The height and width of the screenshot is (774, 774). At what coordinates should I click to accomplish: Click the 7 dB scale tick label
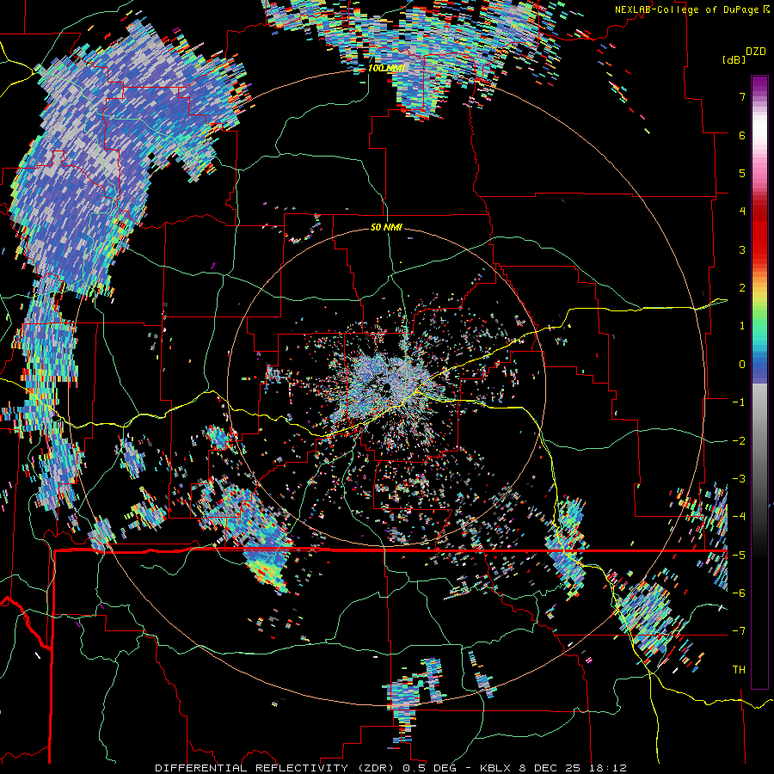click(742, 96)
